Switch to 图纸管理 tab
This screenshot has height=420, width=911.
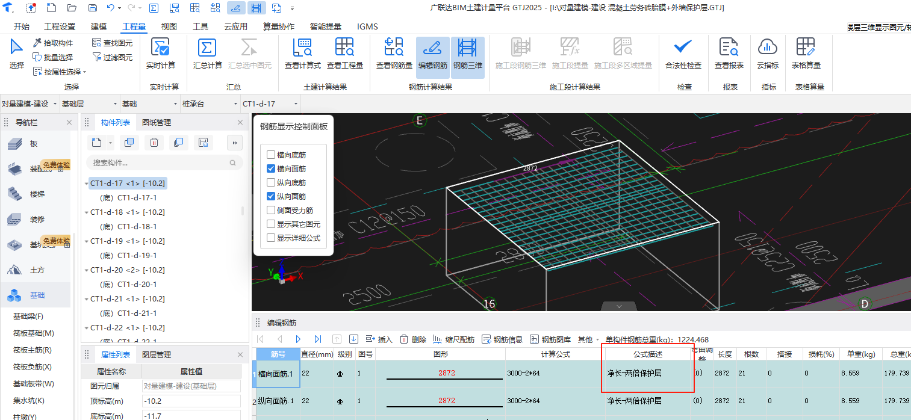point(157,122)
